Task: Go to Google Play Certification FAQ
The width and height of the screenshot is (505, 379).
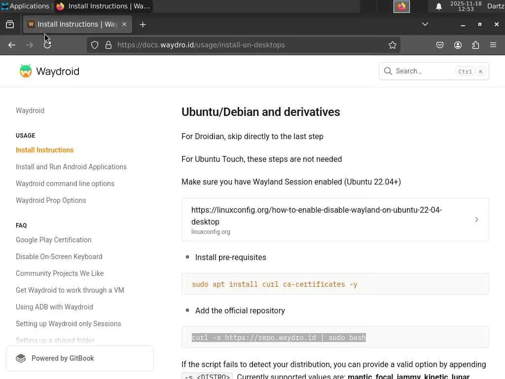Action: [53, 240]
